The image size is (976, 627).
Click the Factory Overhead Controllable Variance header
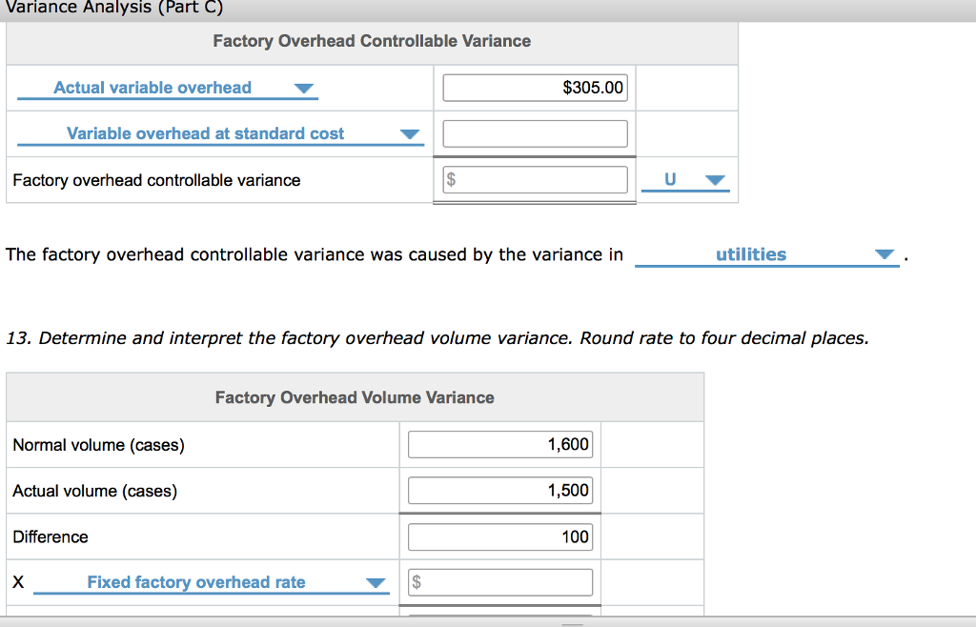tap(371, 41)
